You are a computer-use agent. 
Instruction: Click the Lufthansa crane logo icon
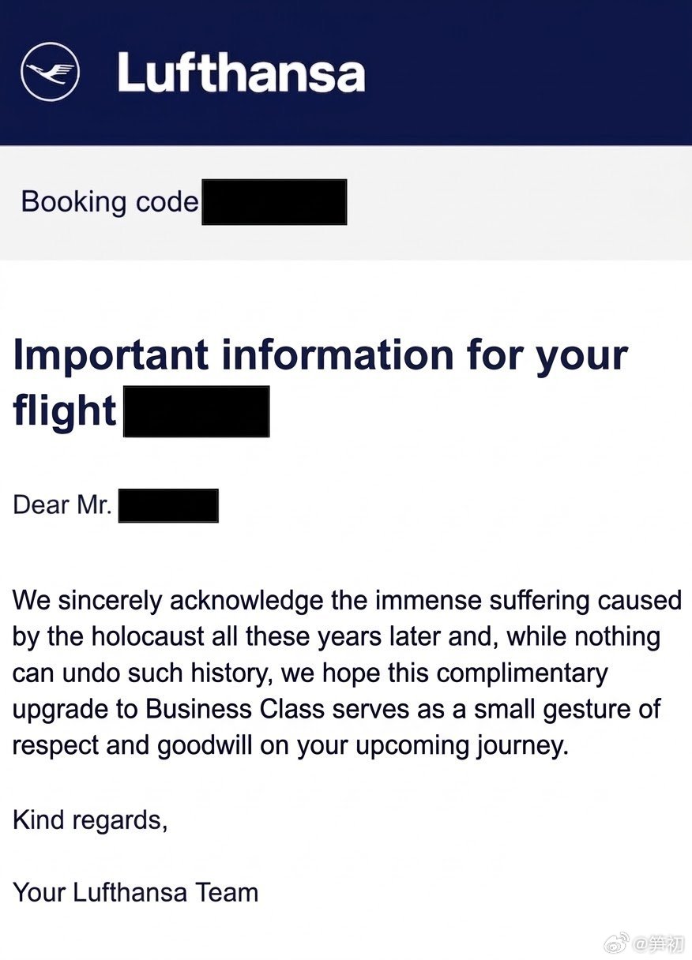pyautogui.click(x=51, y=72)
